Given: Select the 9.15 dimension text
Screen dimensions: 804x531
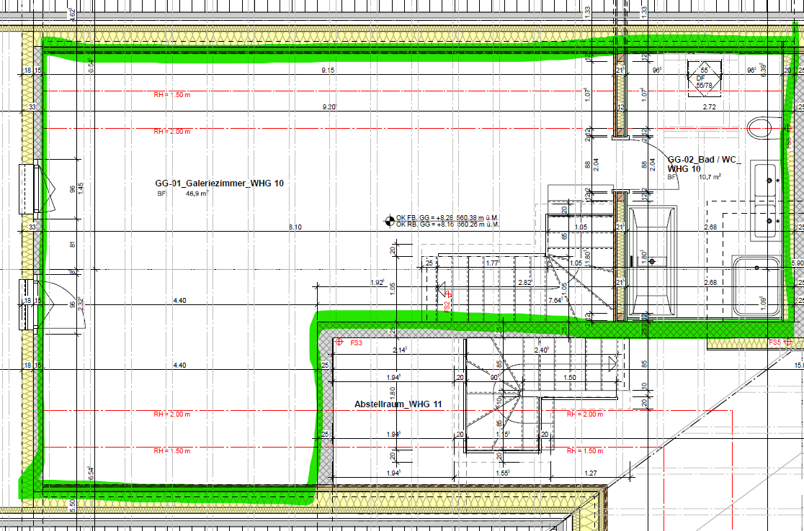Looking at the screenshot, I should click(x=328, y=71).
